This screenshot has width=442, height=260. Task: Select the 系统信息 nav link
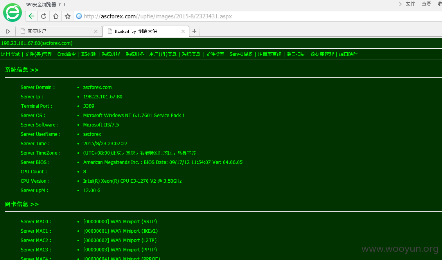pos(191,54)
